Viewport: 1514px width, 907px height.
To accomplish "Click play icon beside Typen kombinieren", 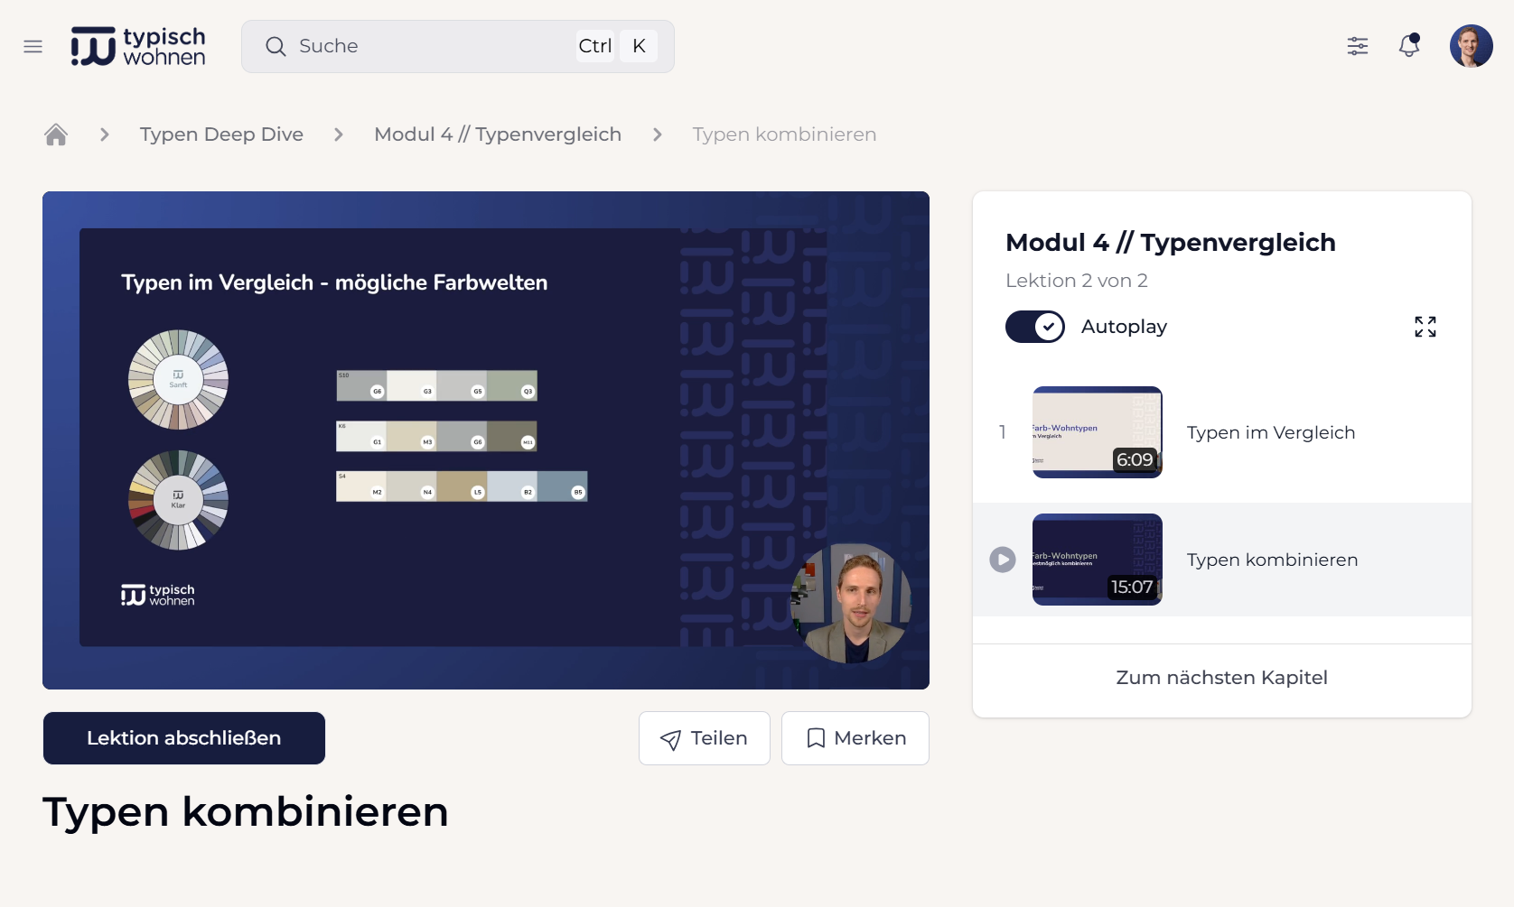I will tap(1002, 560).
